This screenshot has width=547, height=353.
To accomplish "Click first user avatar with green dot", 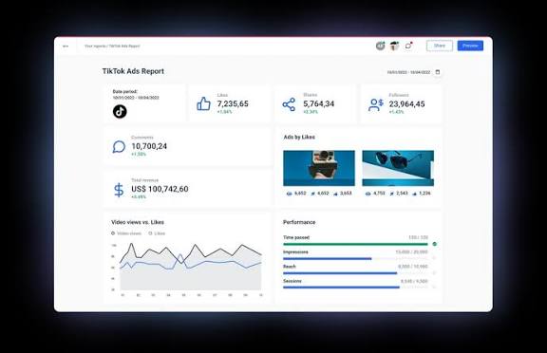I will tap(380, 46).
